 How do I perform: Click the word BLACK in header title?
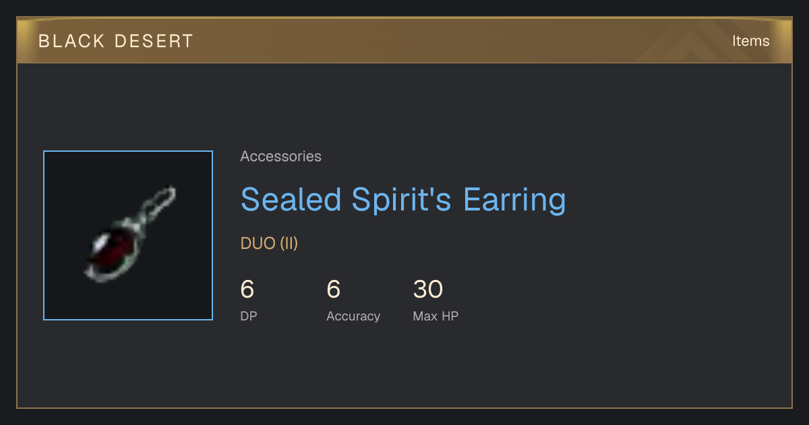(63, 41)
